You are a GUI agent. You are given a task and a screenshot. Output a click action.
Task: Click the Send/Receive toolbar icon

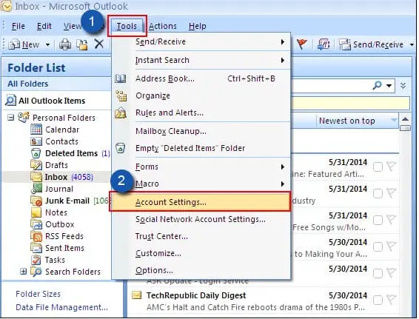(345, 44)
